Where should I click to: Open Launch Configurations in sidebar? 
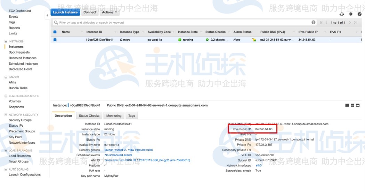pos(25,174)
